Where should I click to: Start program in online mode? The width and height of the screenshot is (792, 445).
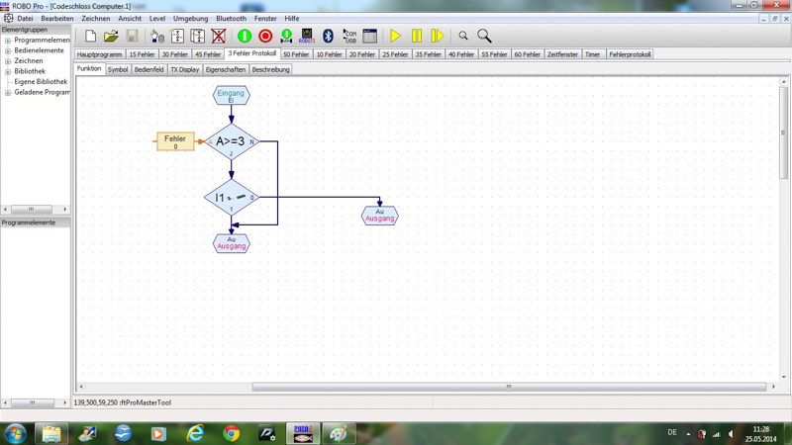coord(245,36)
